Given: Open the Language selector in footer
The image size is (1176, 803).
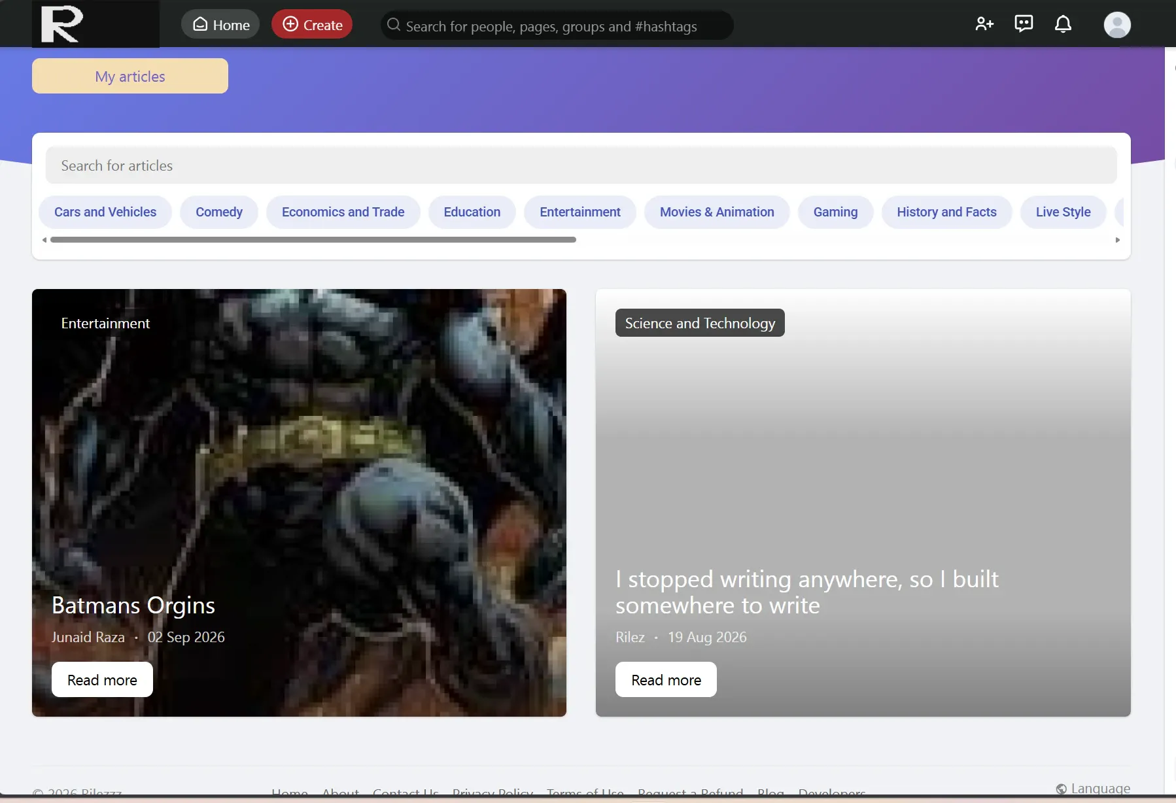Looking at the screenshot, I should pyautogui.click(x=1093, y=789).
